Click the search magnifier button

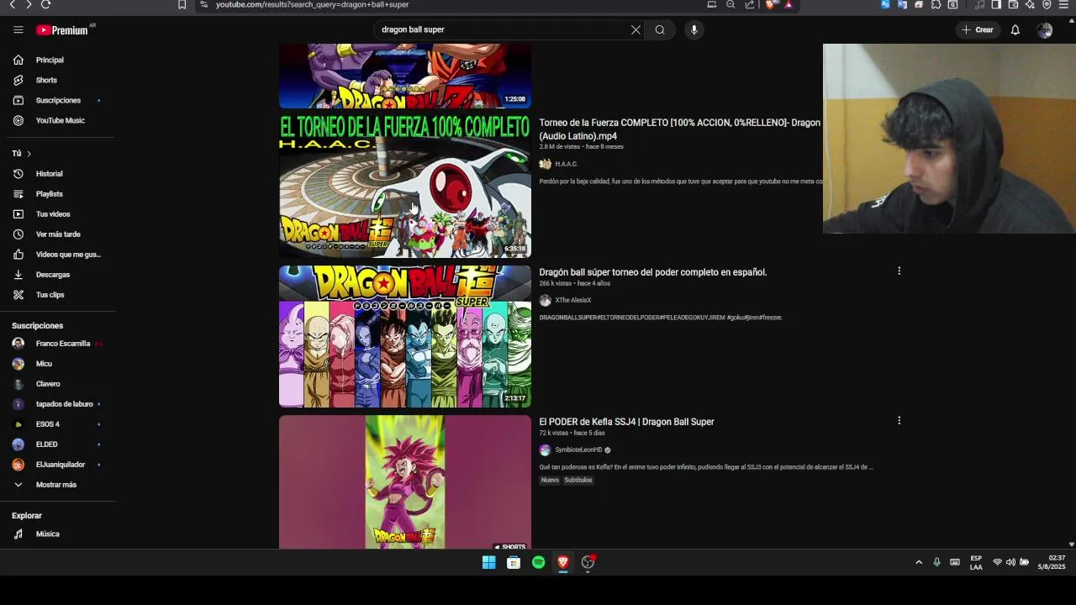pyautogui.click(x=660, y=29)
